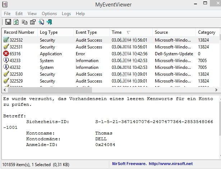
Task: Click the key icon for record 322531
Action: click(6, 47)
